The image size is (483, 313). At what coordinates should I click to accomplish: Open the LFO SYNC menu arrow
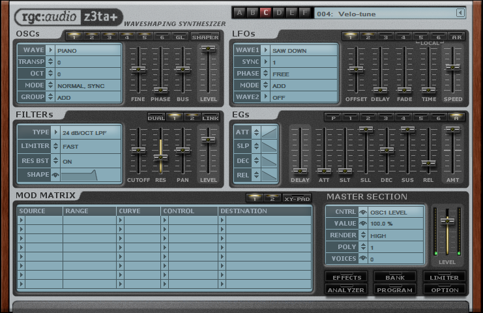click(x=265, y=62)
